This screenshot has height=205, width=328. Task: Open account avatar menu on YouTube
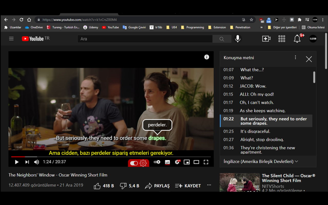coord(313,39)
